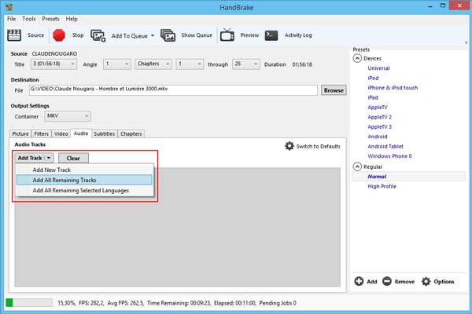Switch to the Video tab
This screenshot has height=314, width=472.
pyautogui.click(x=61, y=133)
